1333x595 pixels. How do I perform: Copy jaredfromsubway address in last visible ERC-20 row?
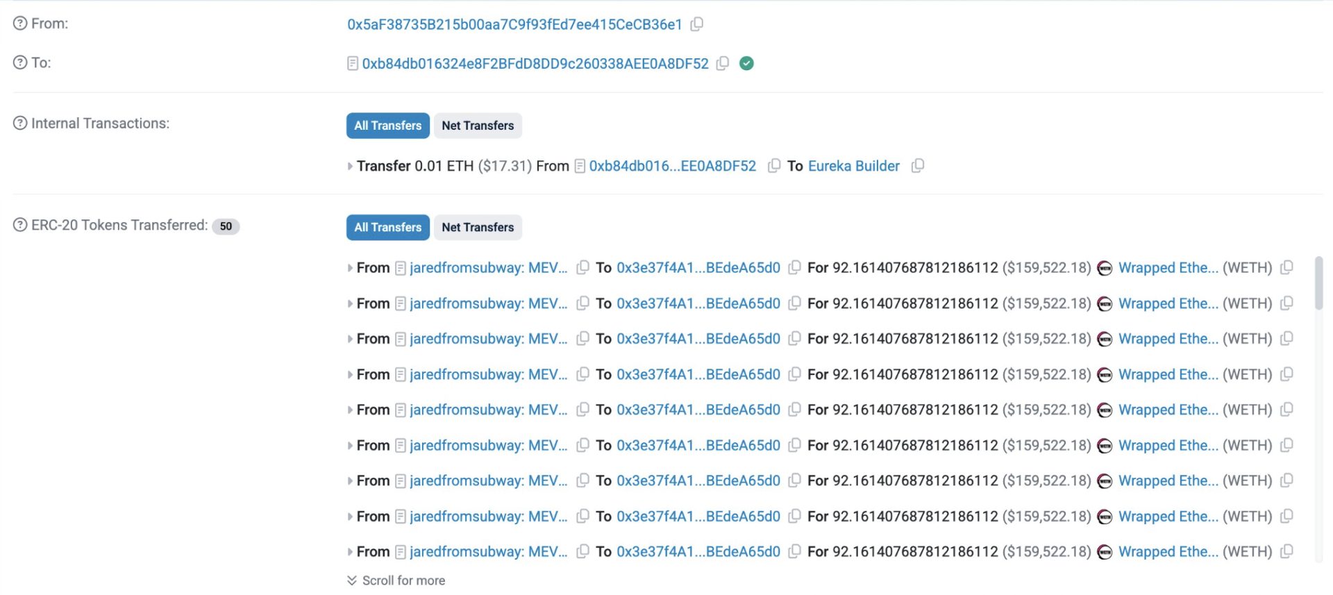tap(583, 551)
